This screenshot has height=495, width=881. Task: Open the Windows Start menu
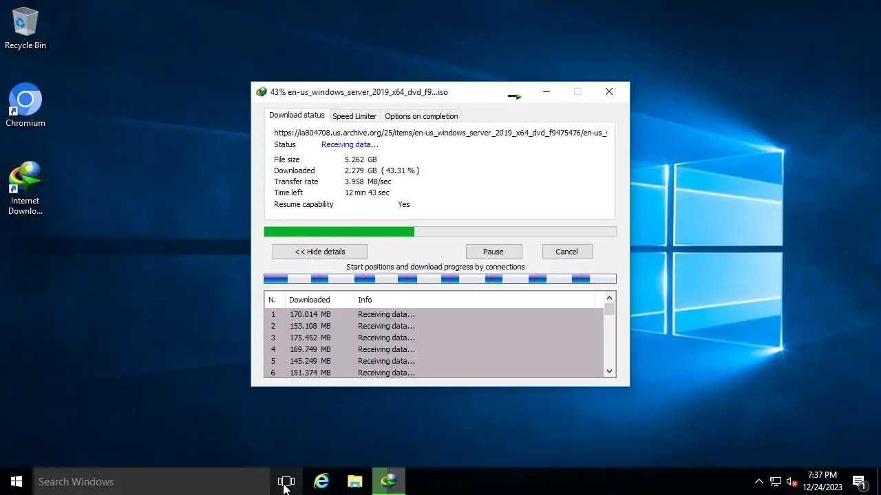(17, 481)
